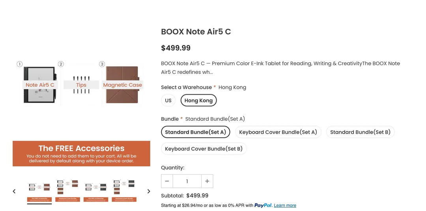426x211 pixels.
Task: Select the third gallery thumbnail
Action: click(x=96, y=191)
